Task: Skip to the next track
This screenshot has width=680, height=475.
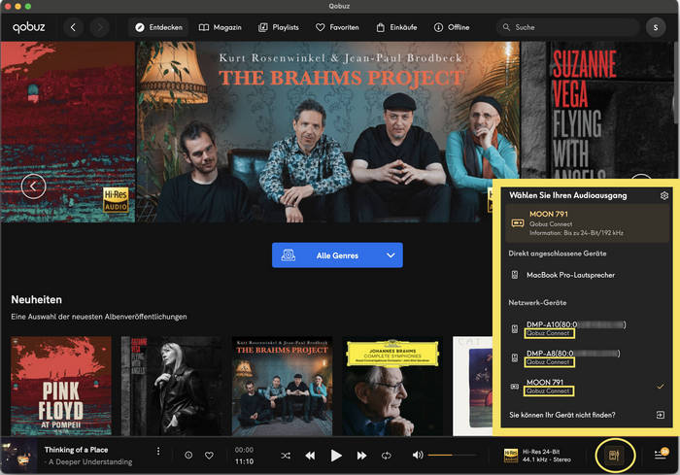Action: tap(361, 456)
